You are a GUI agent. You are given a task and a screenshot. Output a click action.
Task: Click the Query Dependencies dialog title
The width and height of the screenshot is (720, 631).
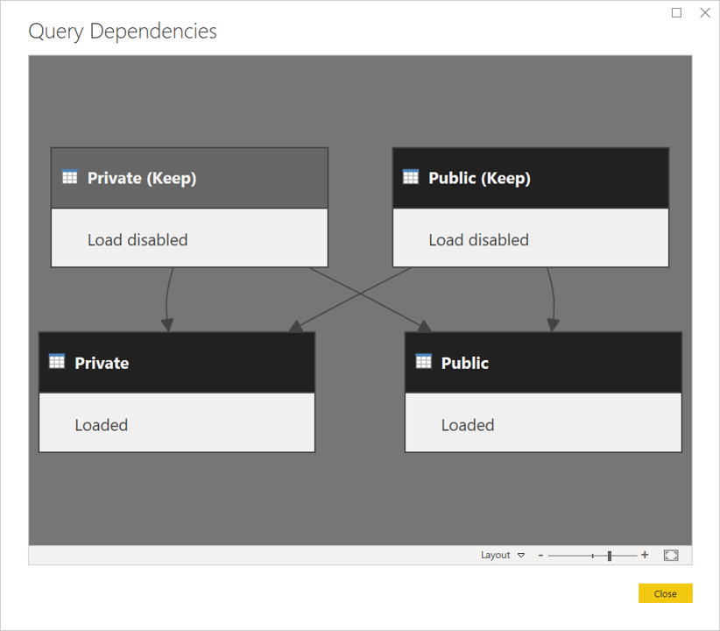coord(122,31)
